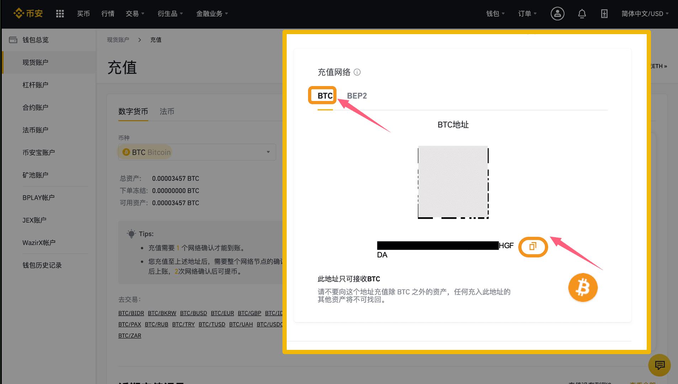Screen dimensions: 678x384
Task: Open the 简体中文/USD language selector
Action: [x=645, y=14]
